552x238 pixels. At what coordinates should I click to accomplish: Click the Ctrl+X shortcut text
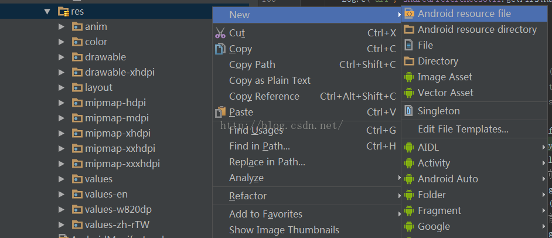[x=381, y=33]
